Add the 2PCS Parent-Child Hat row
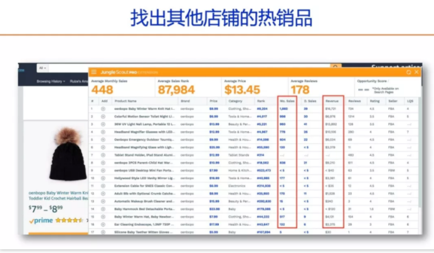Viewport: 434px width, 253px height. [103, 163]
